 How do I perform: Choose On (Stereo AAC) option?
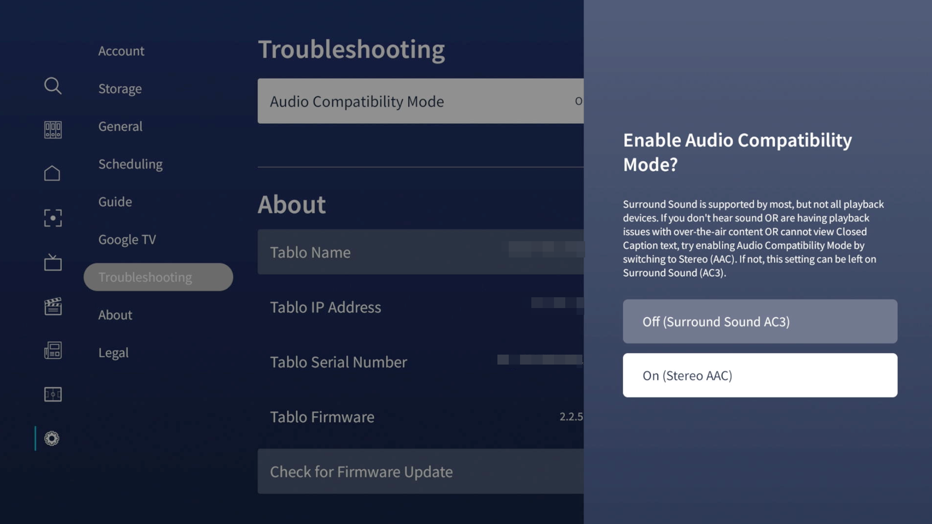(760, 375)
